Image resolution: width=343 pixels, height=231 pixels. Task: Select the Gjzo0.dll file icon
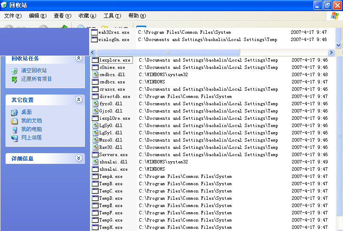tap(95, 111)
